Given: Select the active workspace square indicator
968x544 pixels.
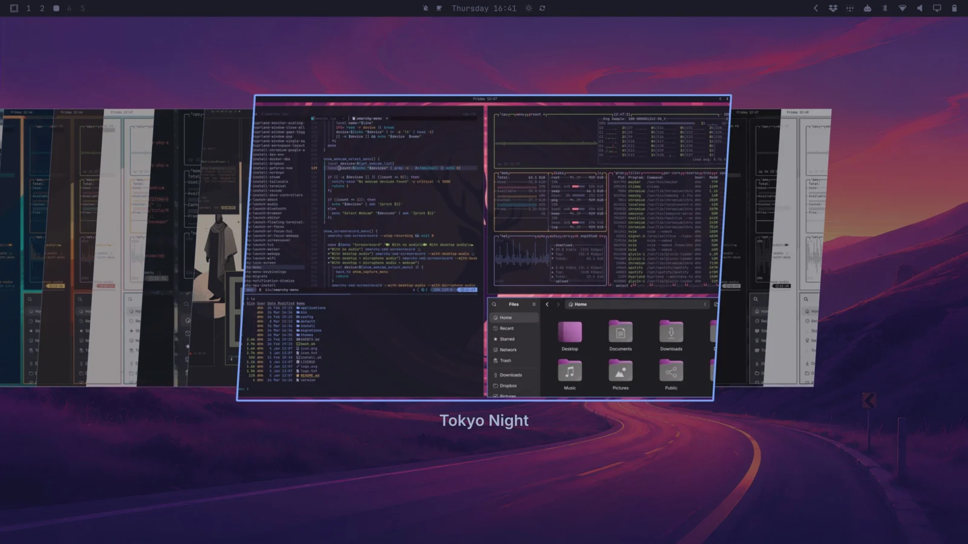Looking at the screenshot, I should 56,8.
